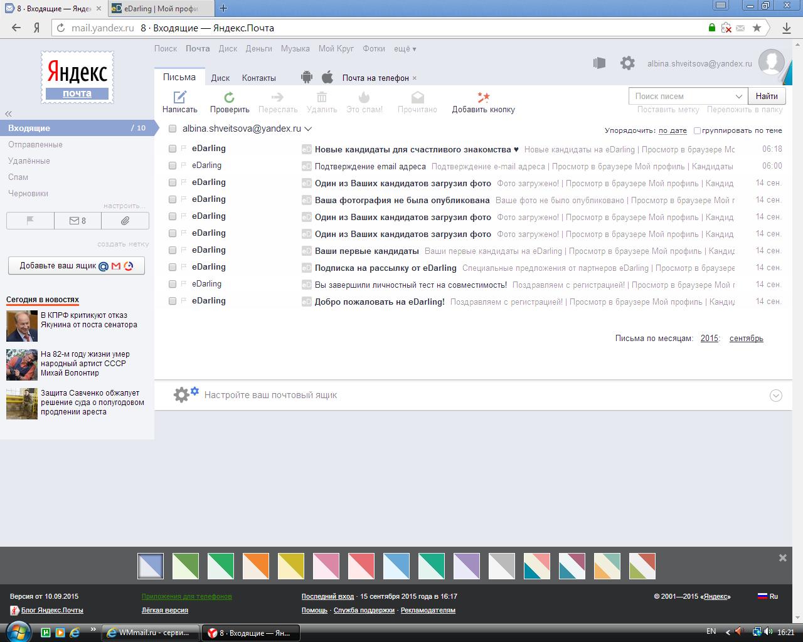
Task: Filter unread mail with envelope 8 button
Action: point(77,221)
